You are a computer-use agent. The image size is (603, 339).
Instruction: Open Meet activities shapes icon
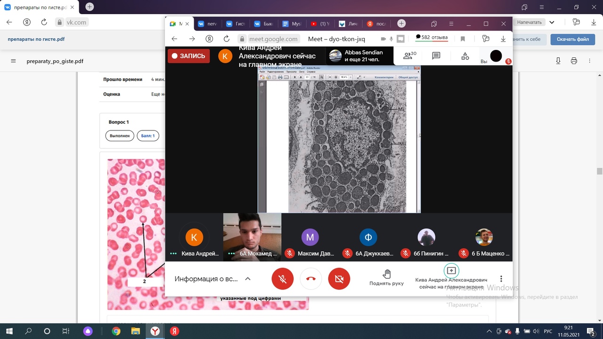point(465,56)
